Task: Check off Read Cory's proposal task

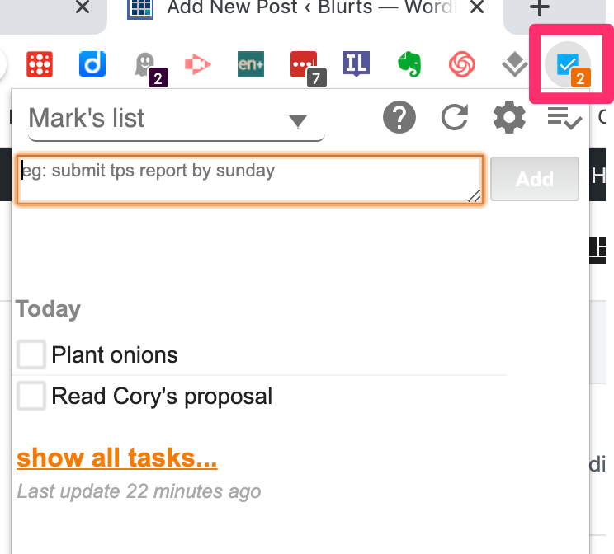Action: [31, 396]
